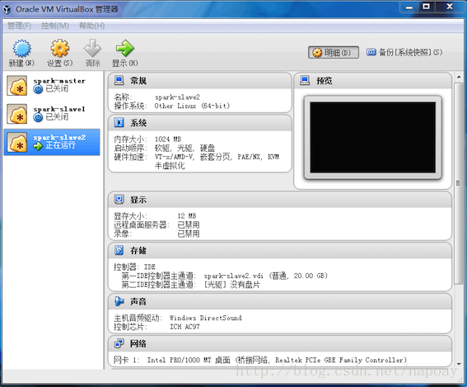Click the video memory value 12 MB

[x=187, y=216]
